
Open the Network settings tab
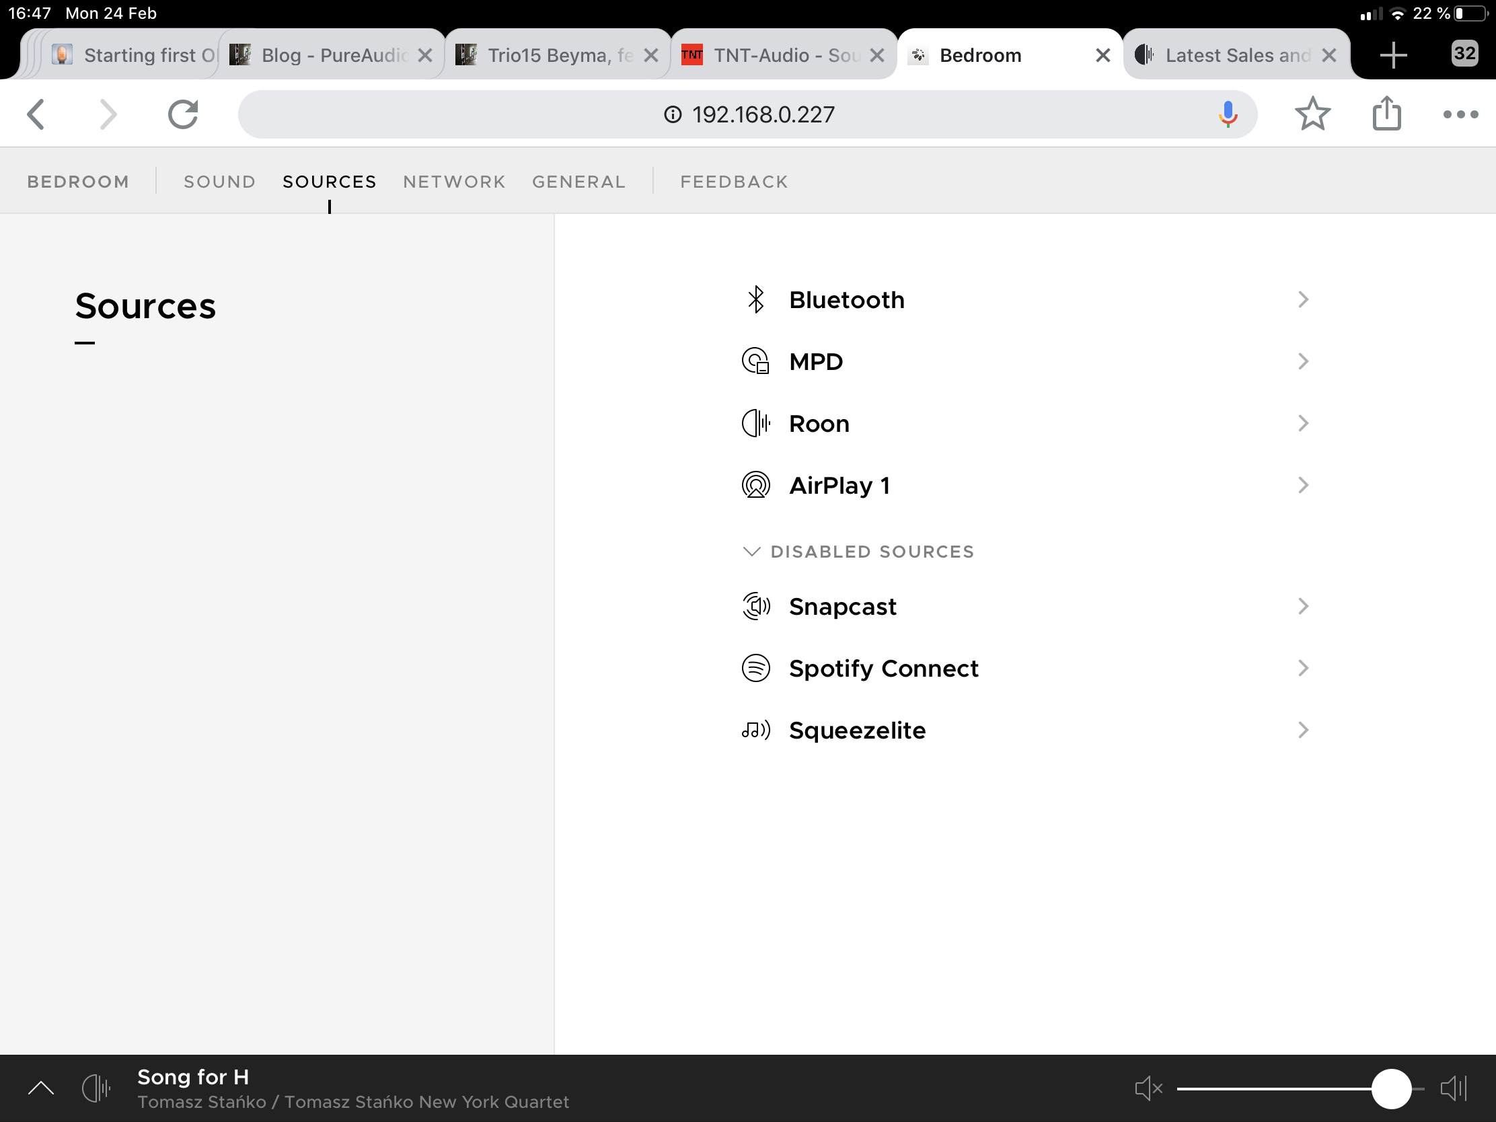tap(454, 182)
